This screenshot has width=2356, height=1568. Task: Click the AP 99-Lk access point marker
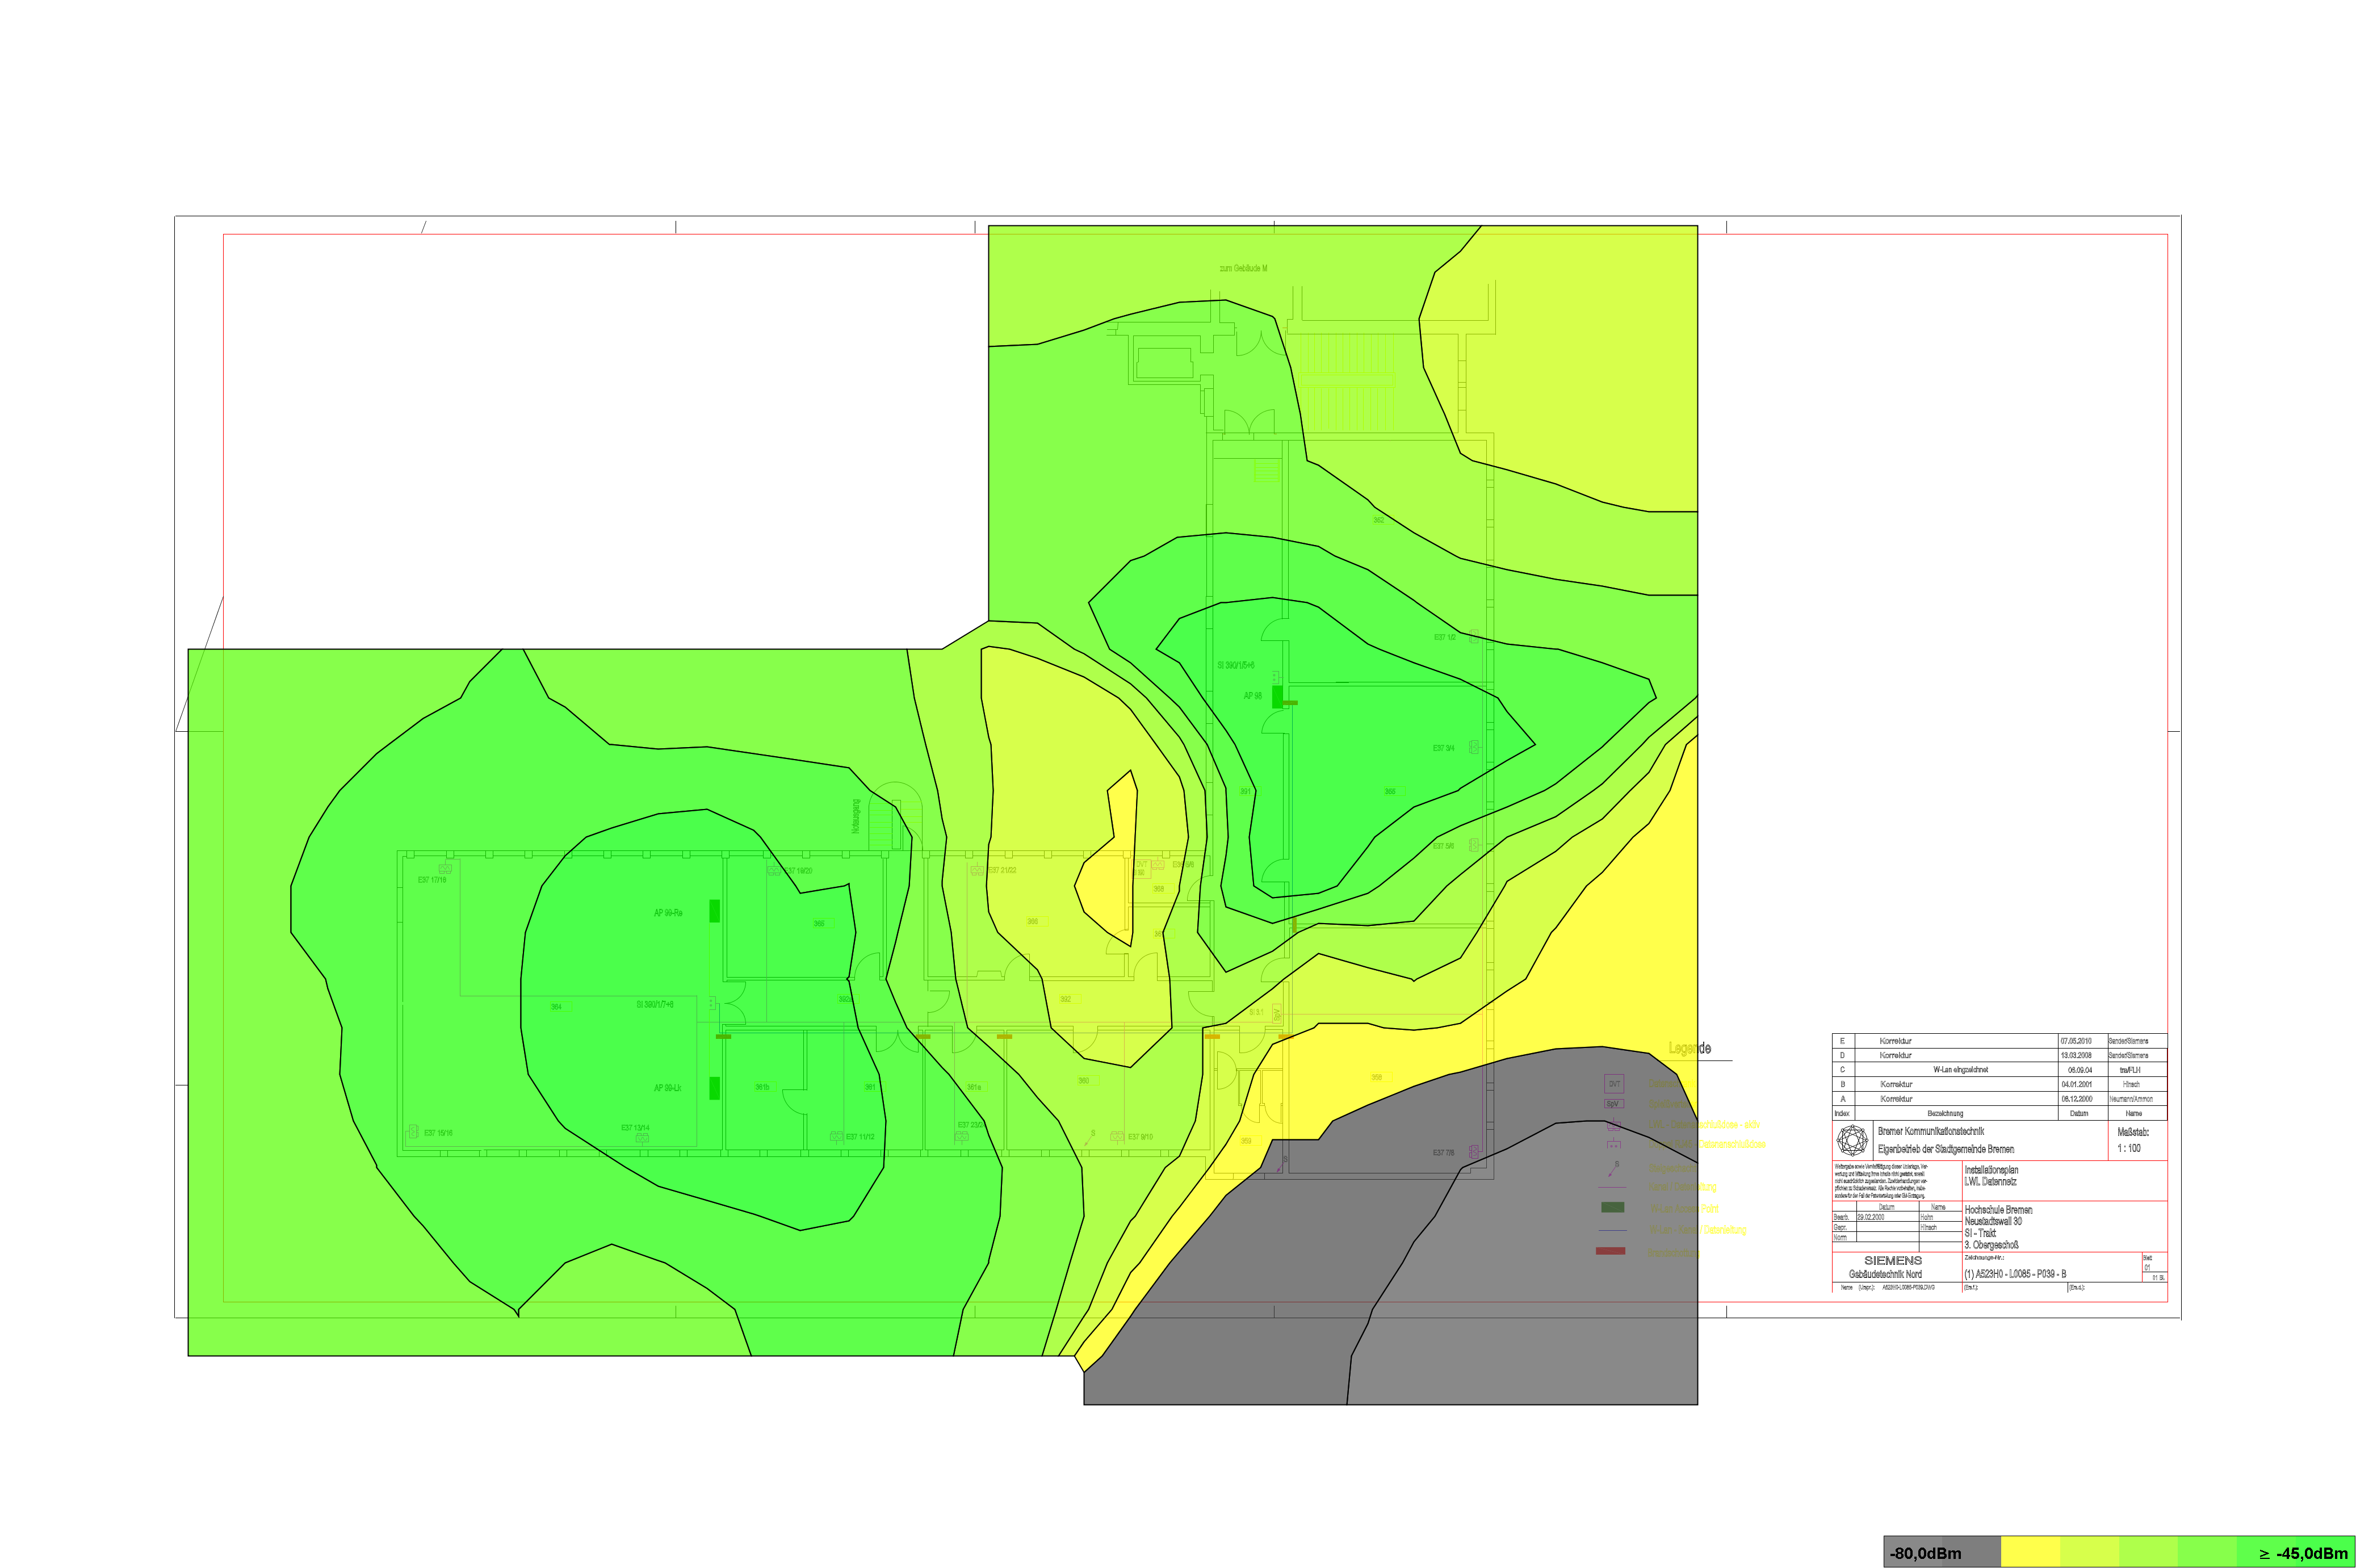[714, 1088]
